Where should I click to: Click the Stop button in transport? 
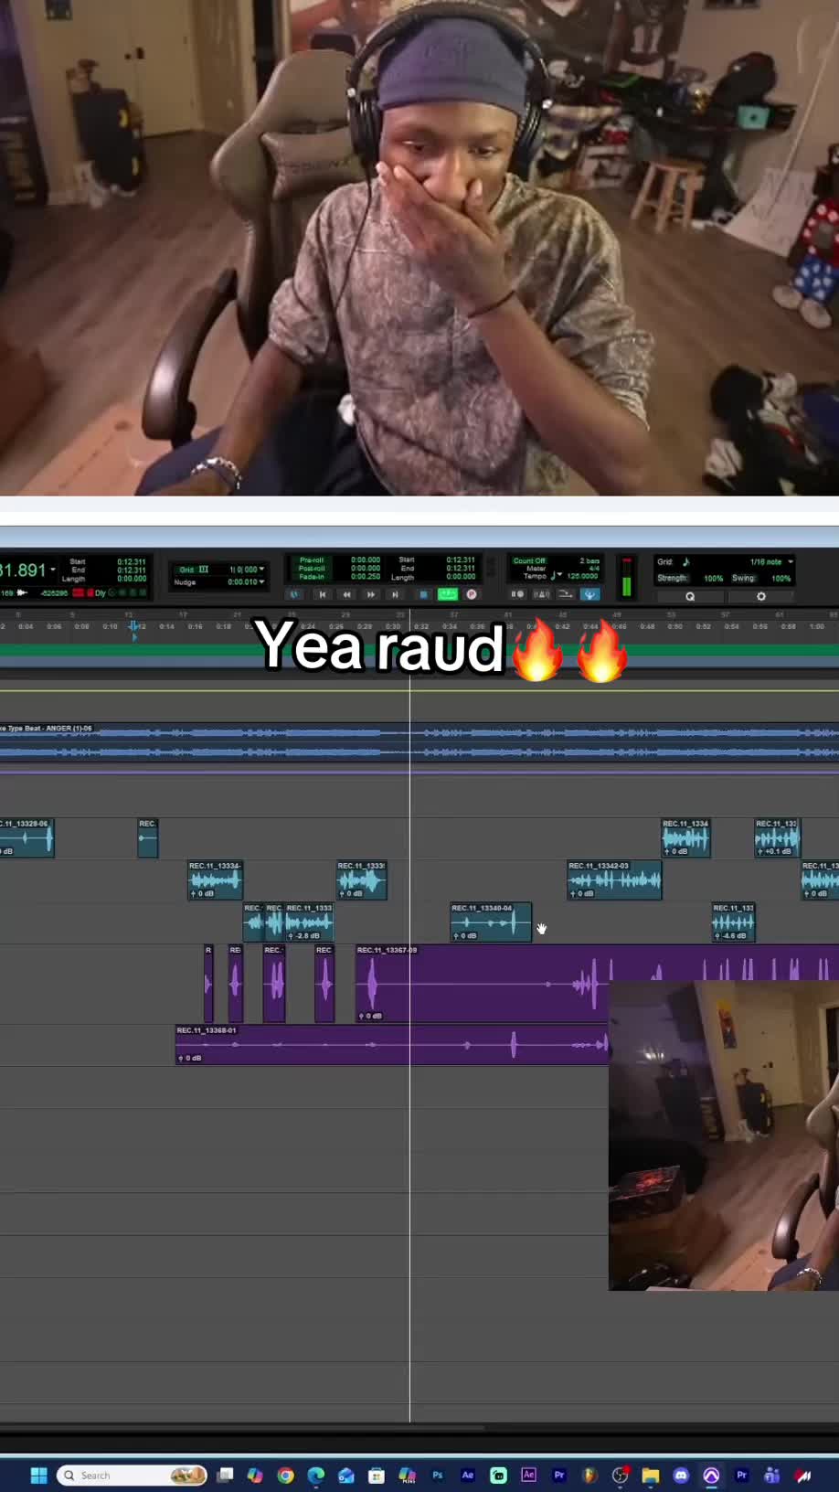tap(423, 594)
